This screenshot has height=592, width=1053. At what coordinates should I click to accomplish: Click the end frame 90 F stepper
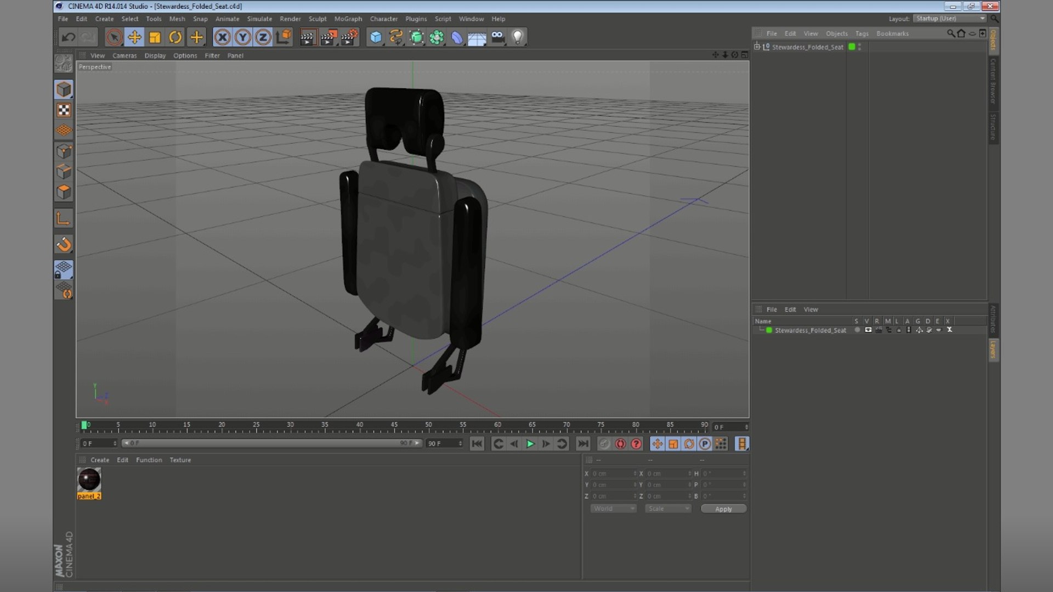point(460,443)
